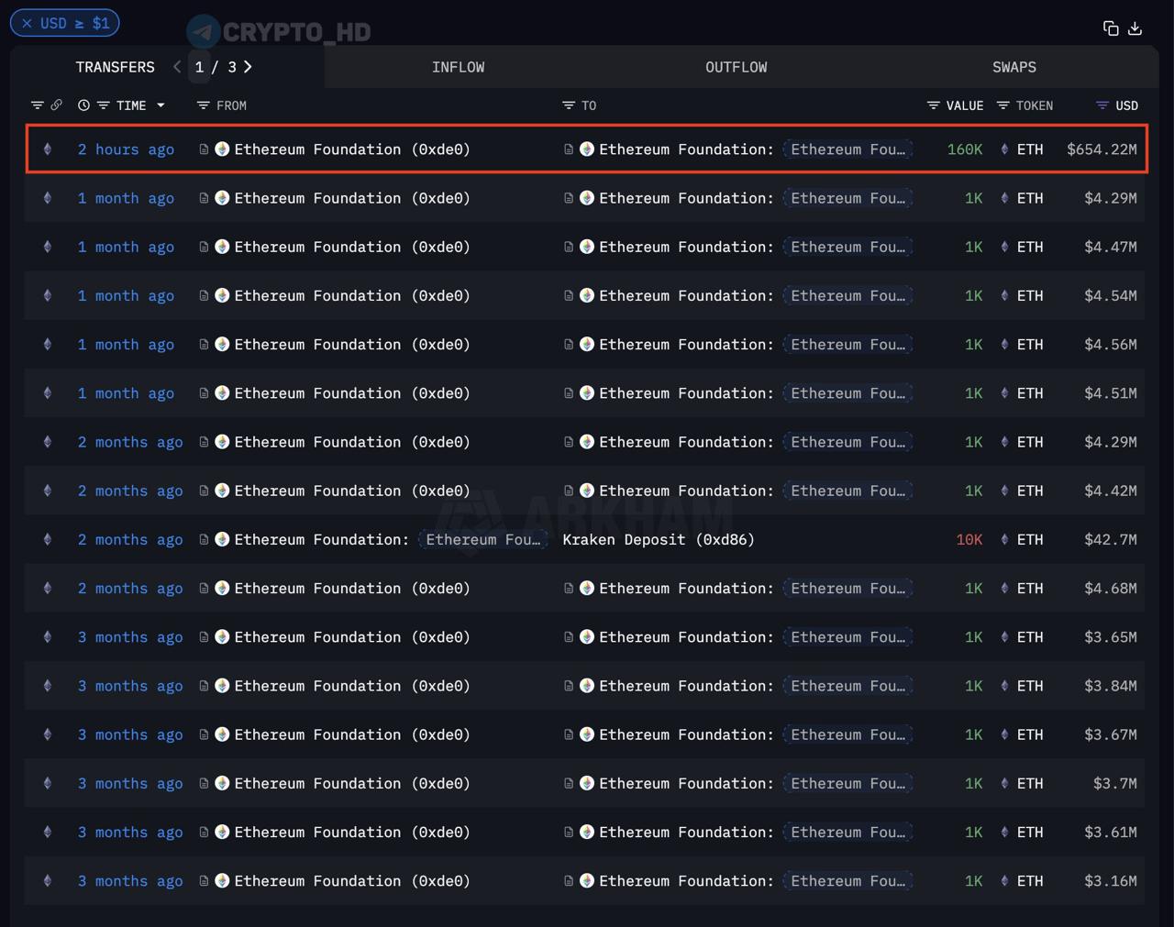This screenshot has width=1174, height=927.
Task: Go to next transfers page
Action: (248, 67)
